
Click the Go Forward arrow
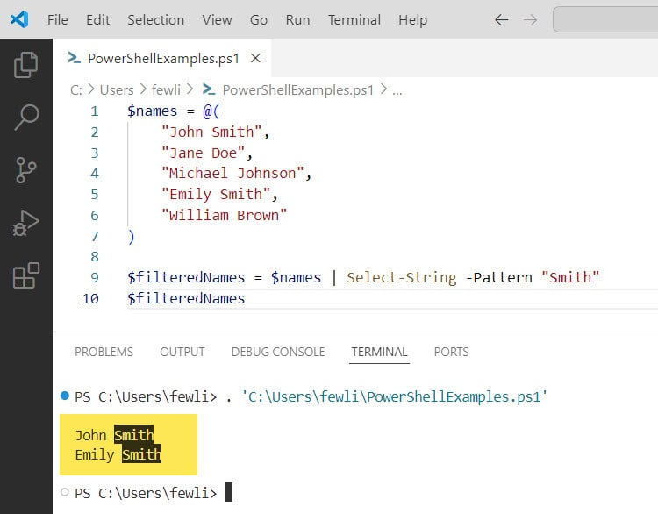click(531, 19)
